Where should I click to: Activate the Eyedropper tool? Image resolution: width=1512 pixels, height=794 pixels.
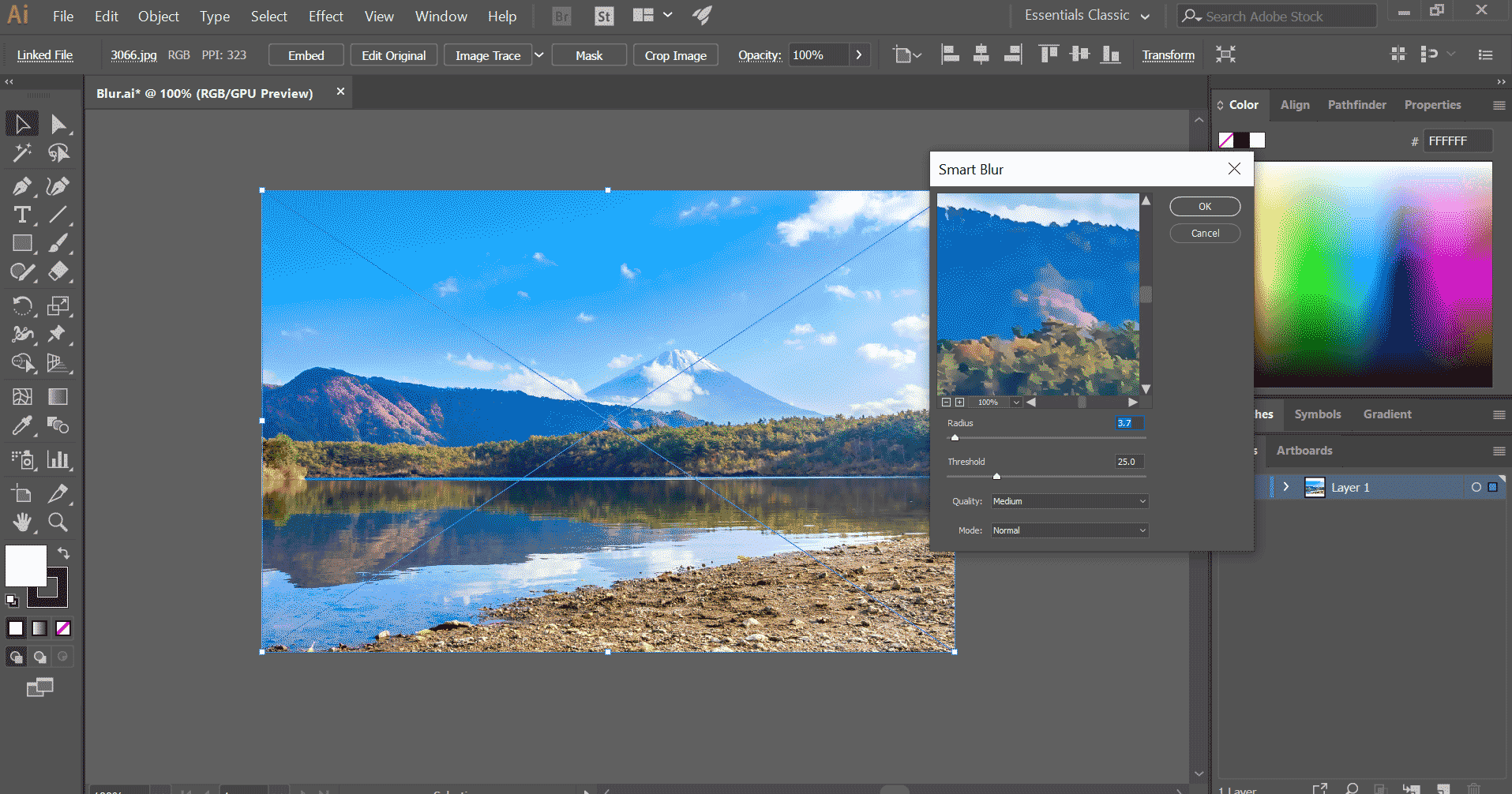[22, 425]
